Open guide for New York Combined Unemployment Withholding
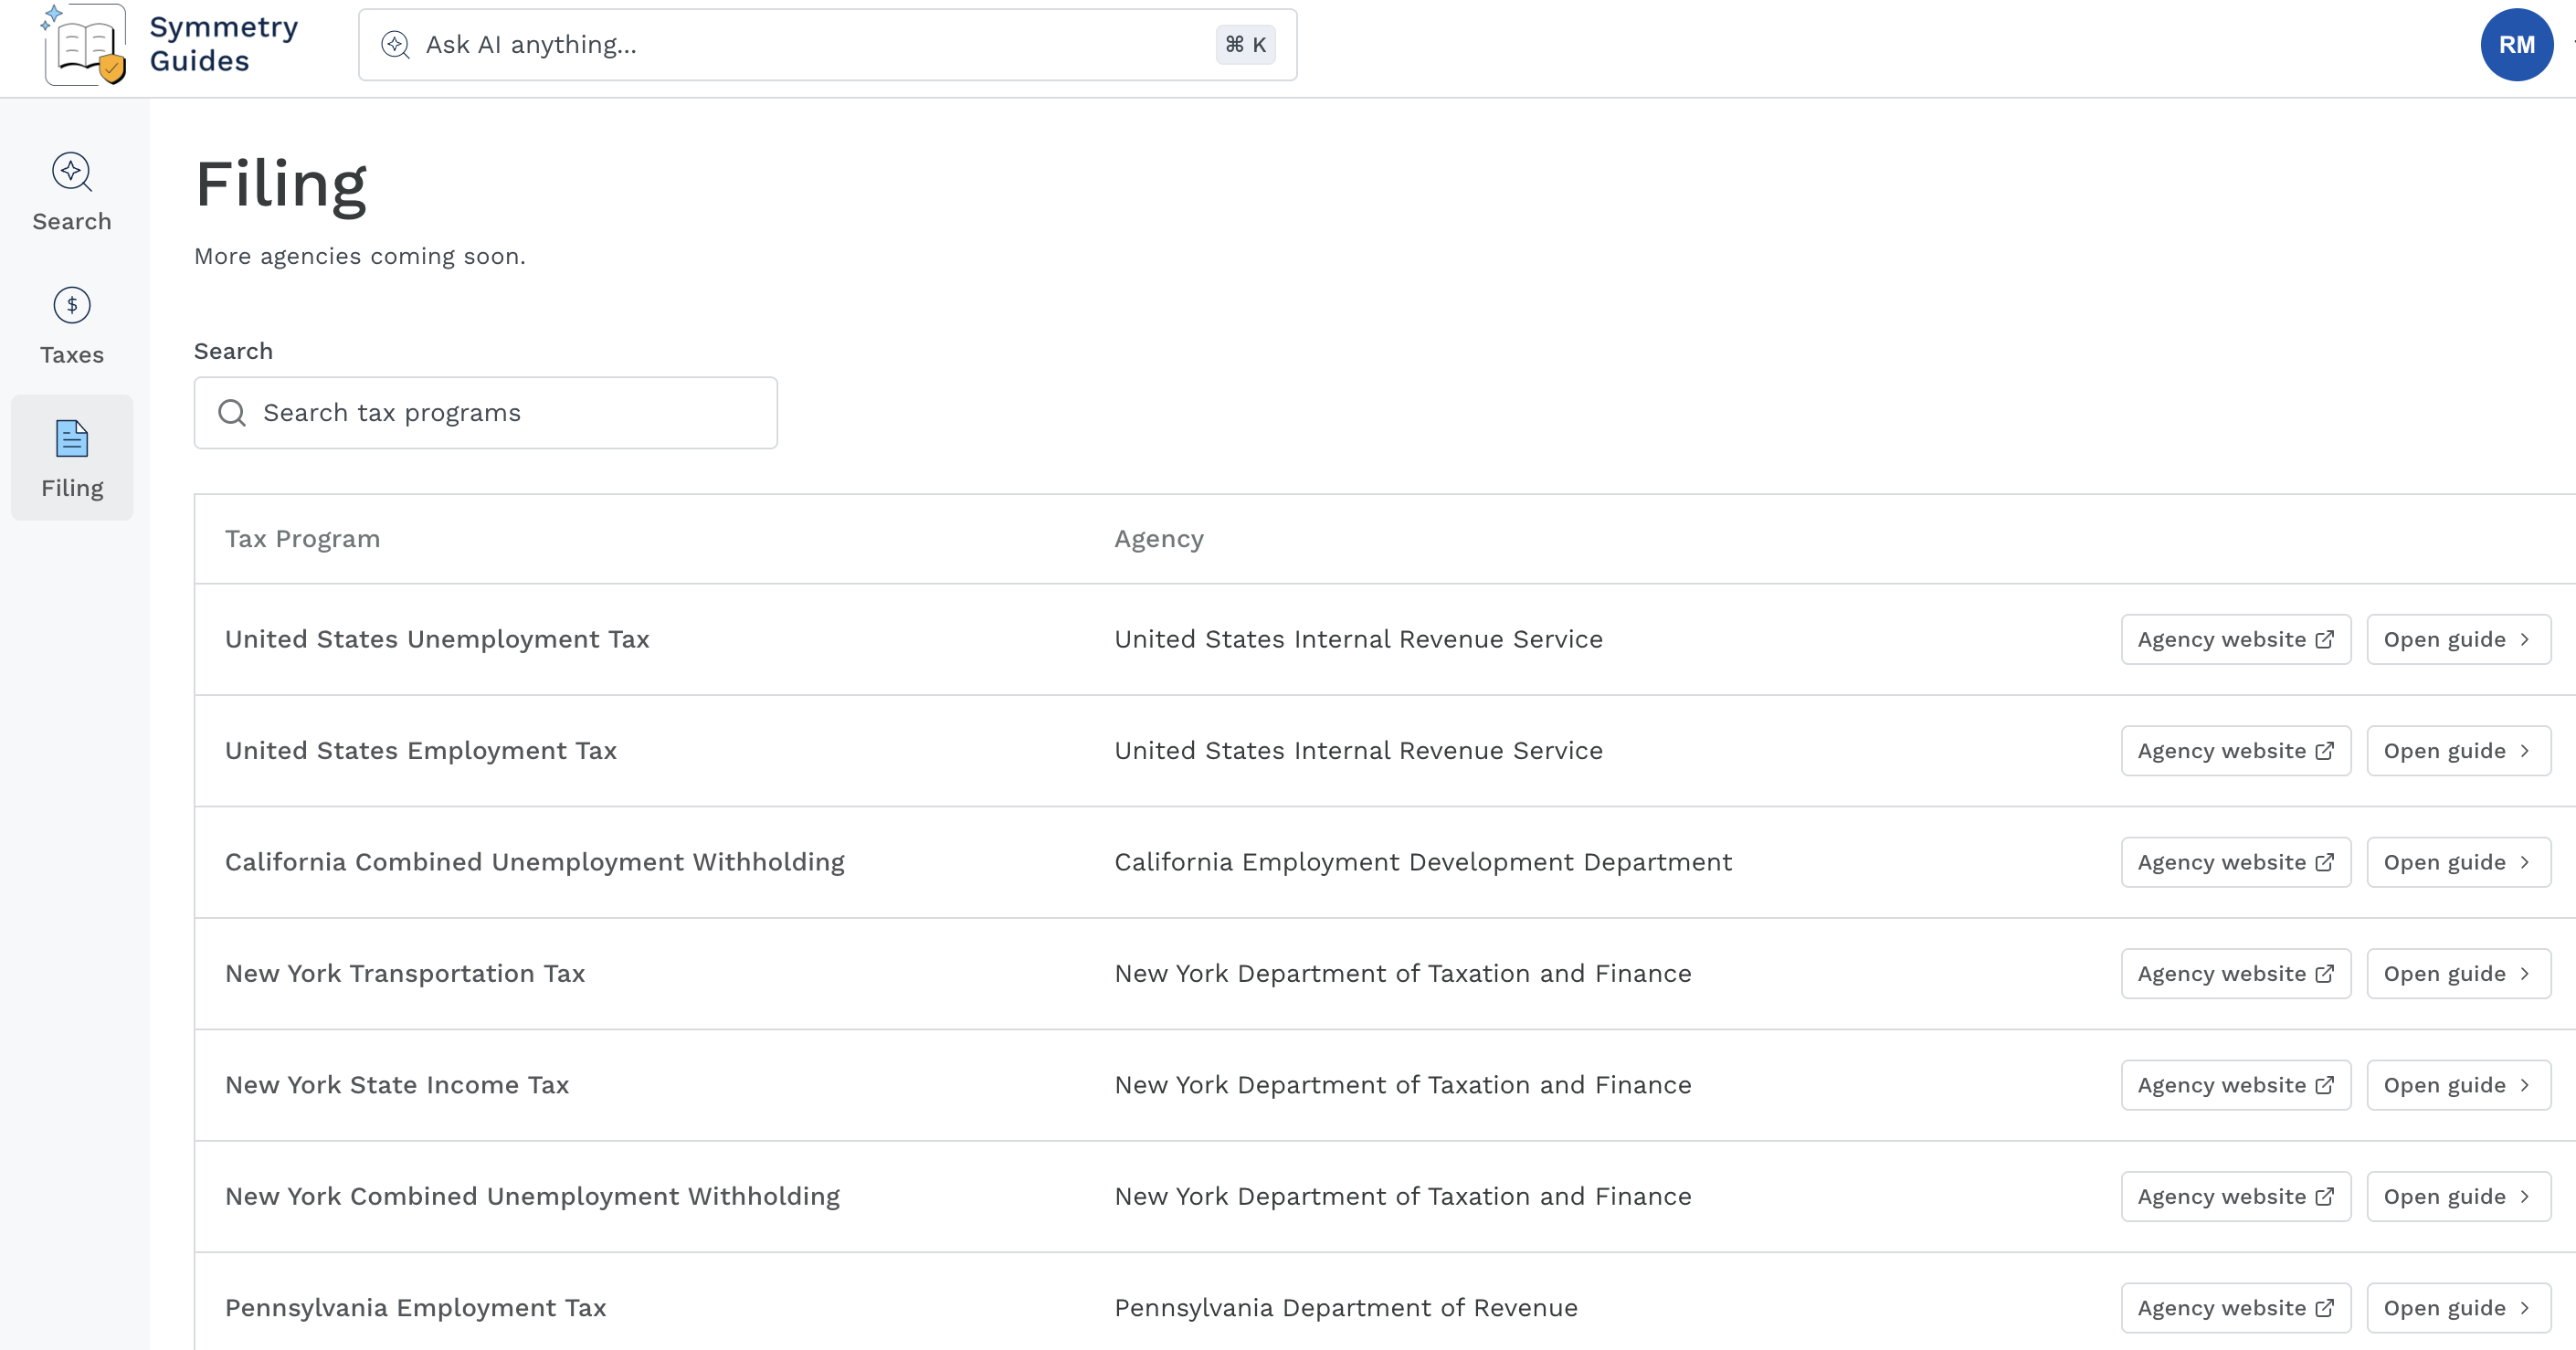The image size is (2576, 1350). [2458, 1196]
